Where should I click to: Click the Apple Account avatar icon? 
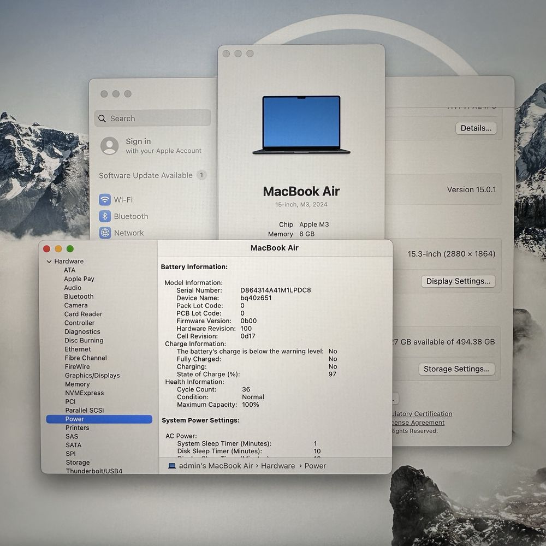(110, 146)
